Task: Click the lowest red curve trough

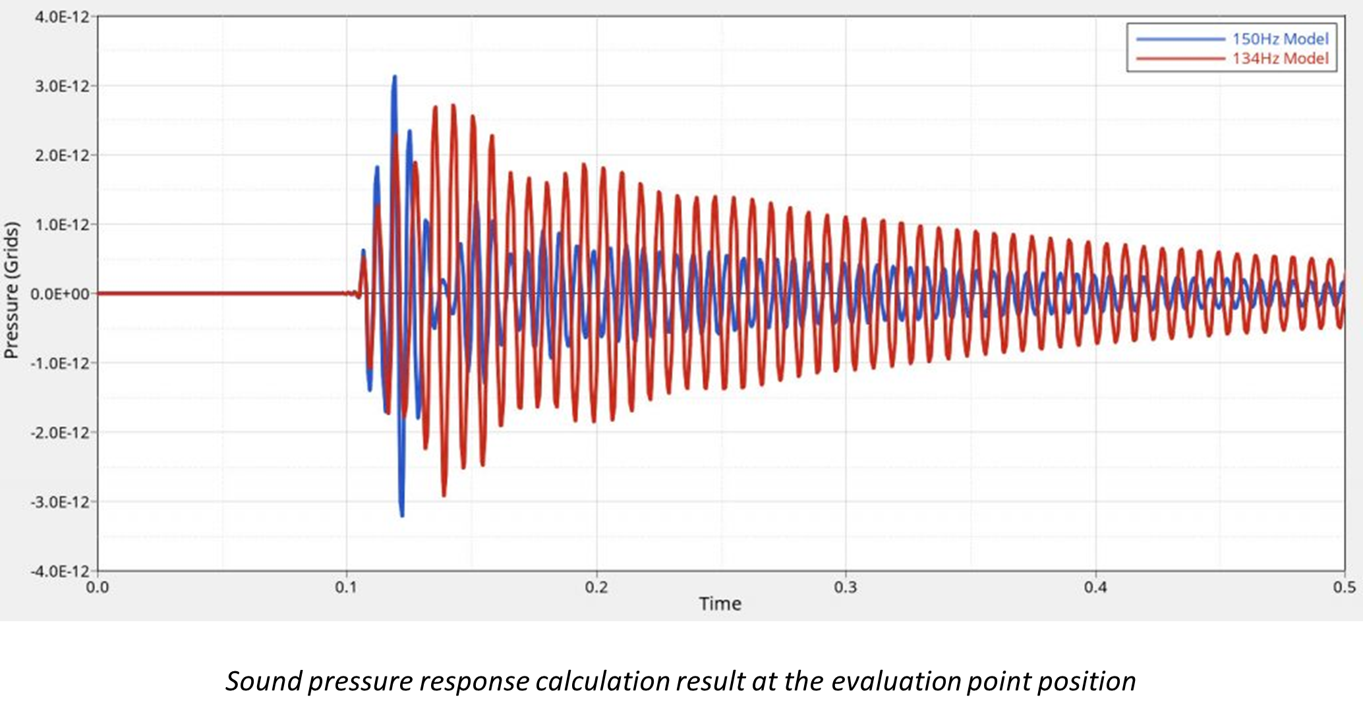Action: (444, 494)
